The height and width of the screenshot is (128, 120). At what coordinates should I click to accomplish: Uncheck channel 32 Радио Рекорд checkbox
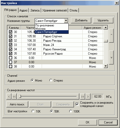pyautogui.click(x=10, y=41)
